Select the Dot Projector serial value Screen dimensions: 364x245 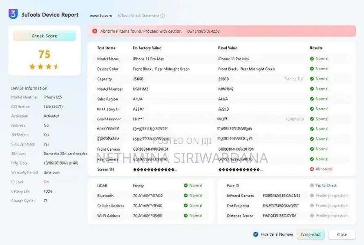(281, 205)
